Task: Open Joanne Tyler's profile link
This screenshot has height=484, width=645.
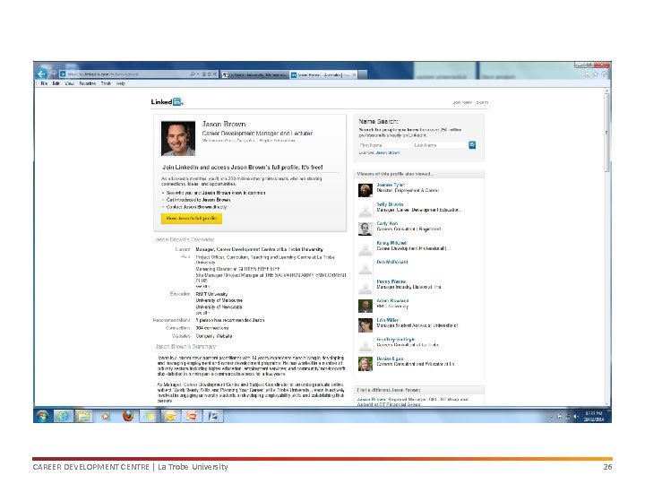Action: click(x=391, y=185)
